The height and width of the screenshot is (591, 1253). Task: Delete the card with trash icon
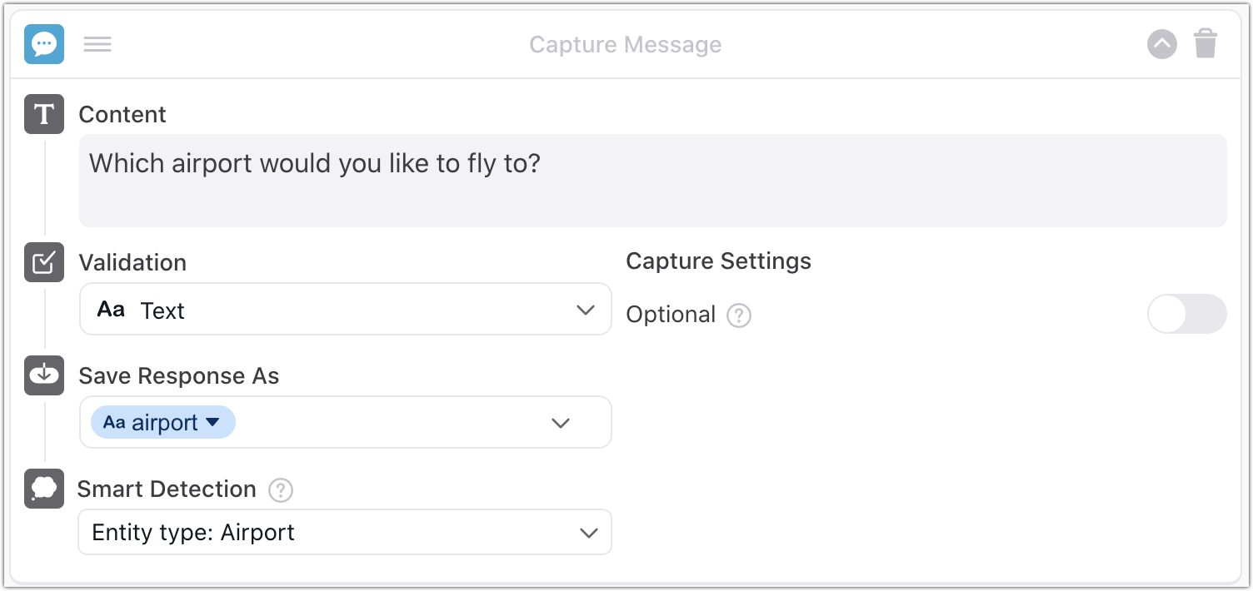click(1206, 44)
